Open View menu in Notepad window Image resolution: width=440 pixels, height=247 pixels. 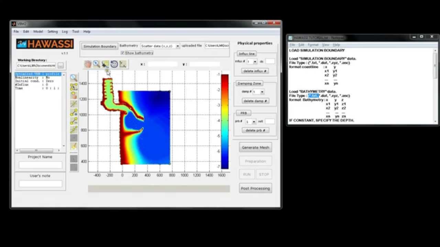coord(326,45)
